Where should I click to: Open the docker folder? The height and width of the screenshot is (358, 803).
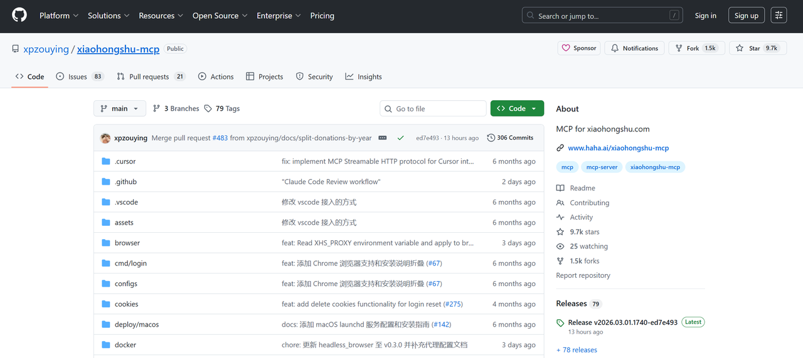[x=125, y=345]
